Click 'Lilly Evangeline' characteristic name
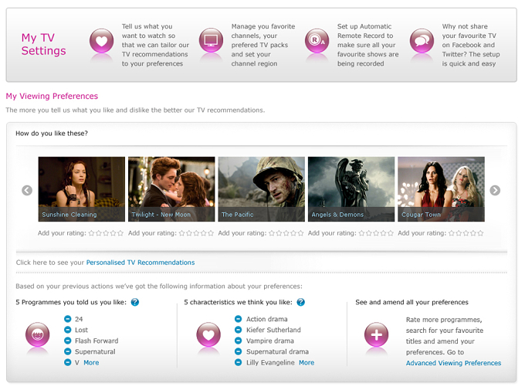Image resolution: width=525 pixels, height=390 pixels. pos(270,362)
